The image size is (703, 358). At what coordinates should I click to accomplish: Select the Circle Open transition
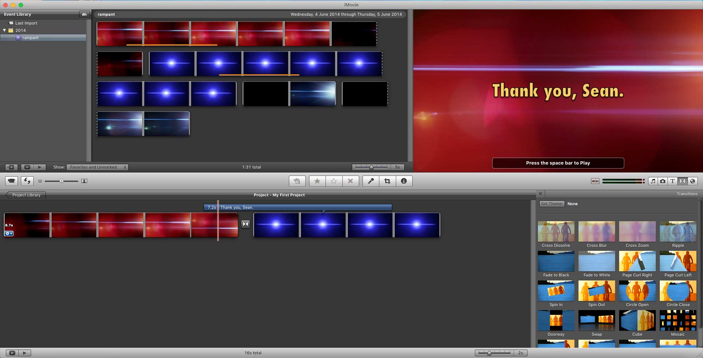click(637, 294)
